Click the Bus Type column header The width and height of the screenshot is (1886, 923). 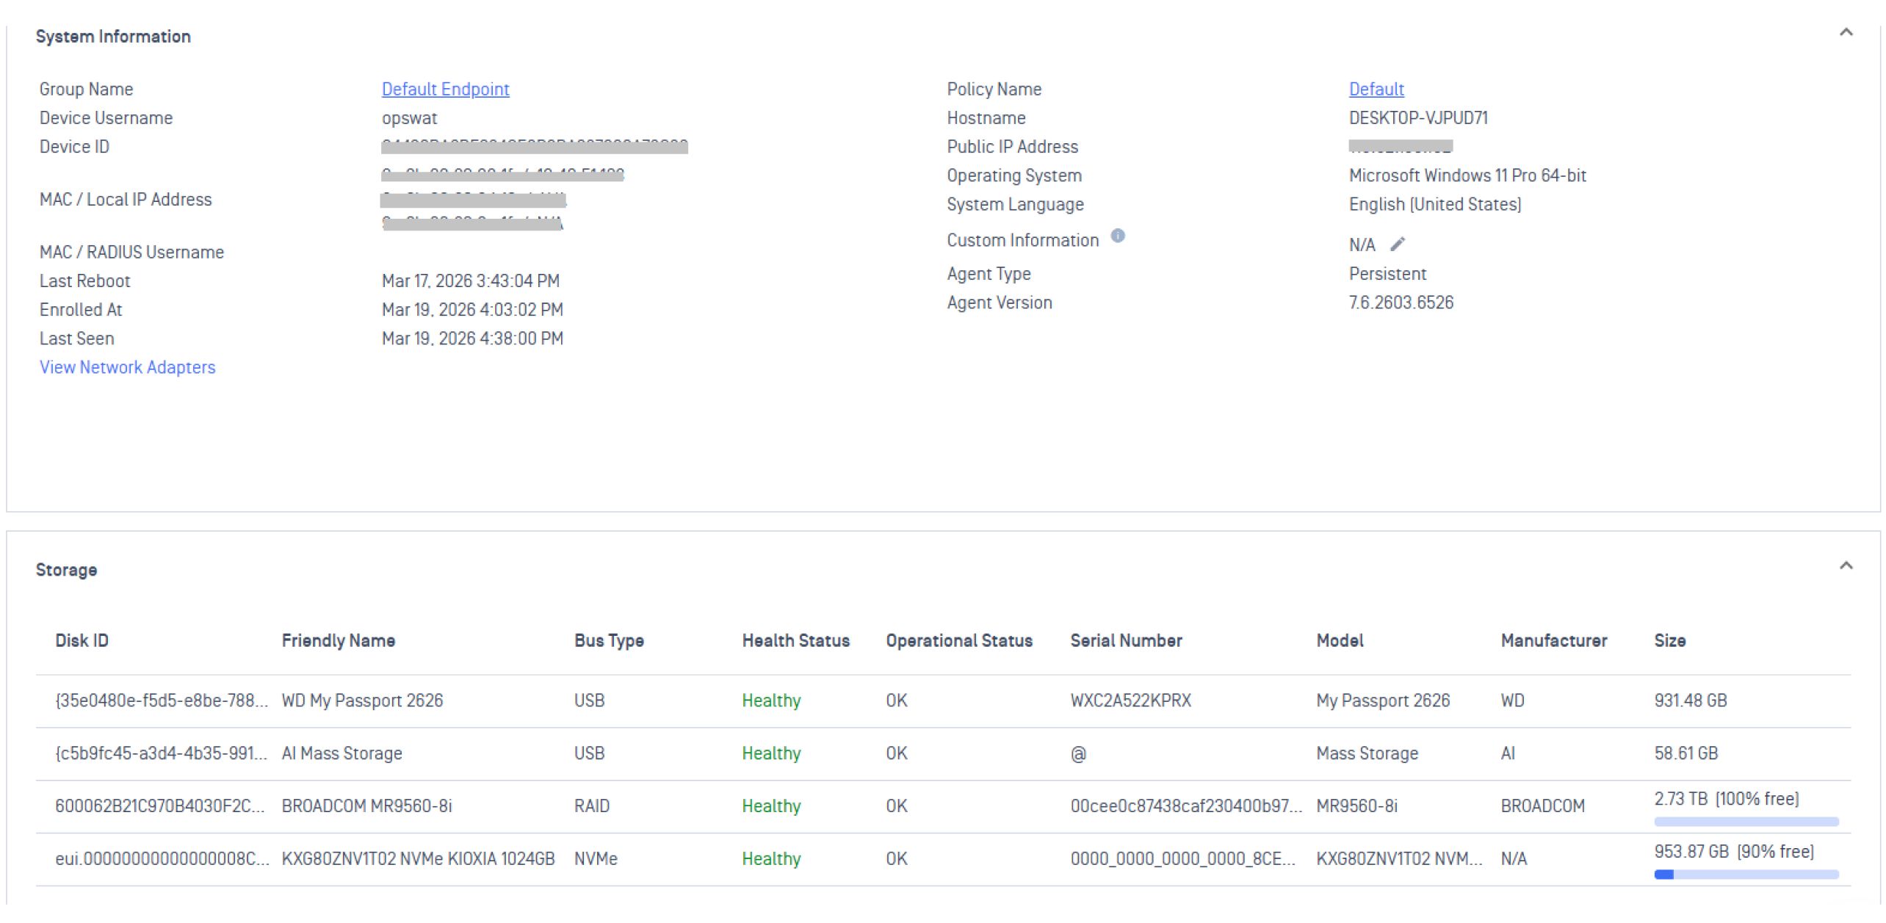[608, 640]
